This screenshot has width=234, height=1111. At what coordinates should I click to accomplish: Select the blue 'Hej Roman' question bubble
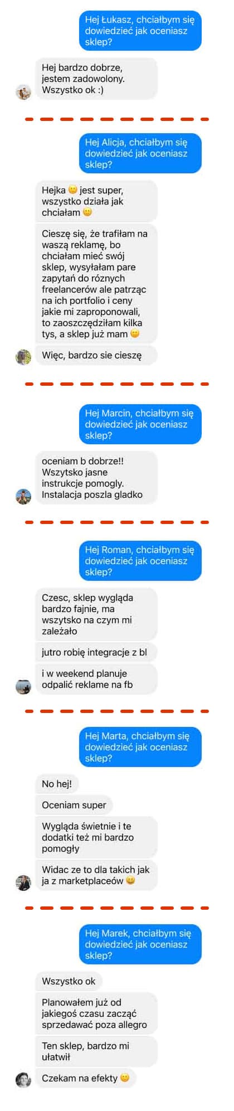coord(140,561)
